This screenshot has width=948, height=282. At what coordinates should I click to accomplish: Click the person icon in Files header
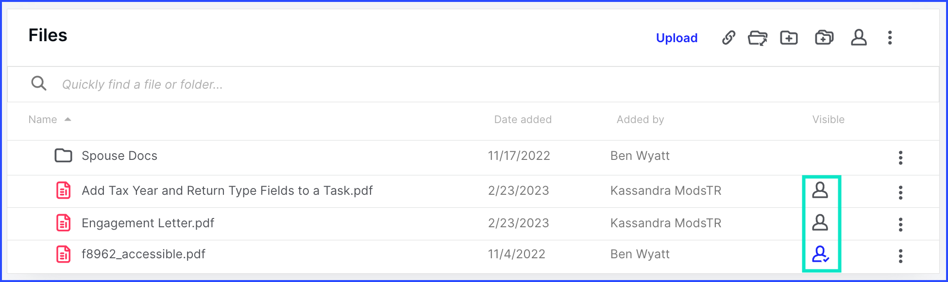click(x=859, y=38)
